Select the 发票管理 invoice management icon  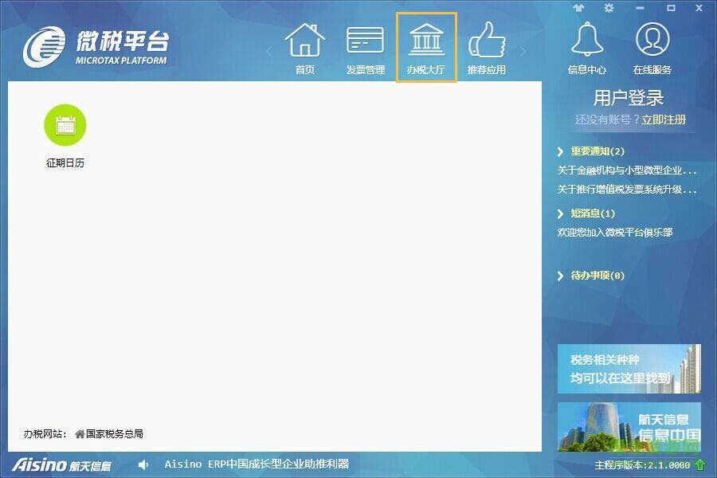coord(365,41)
